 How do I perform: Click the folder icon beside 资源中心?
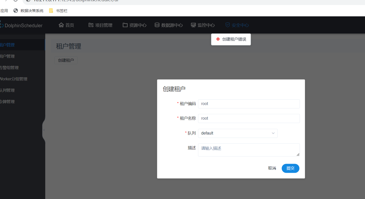coord(125,25)
